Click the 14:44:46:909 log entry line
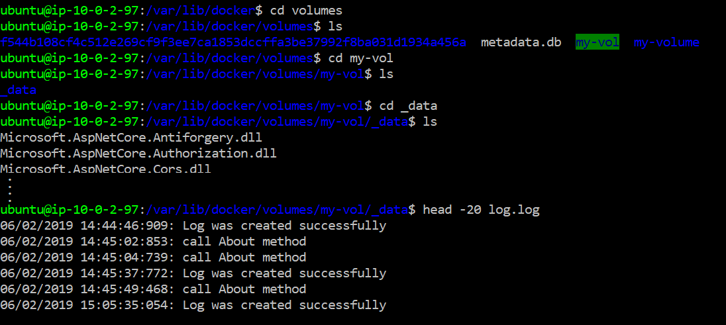This screenshot has height=325, width=726. 193,226
